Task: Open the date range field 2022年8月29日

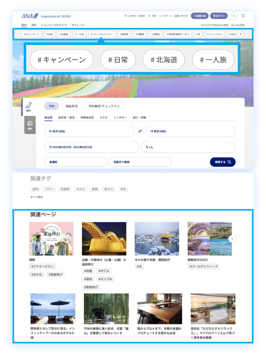Action: tap(91, 147)
